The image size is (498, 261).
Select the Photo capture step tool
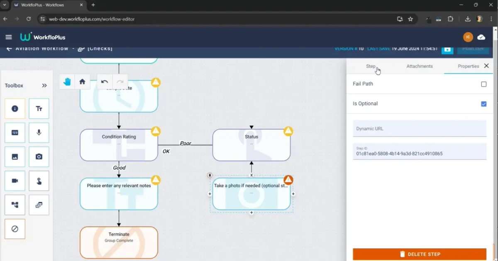pyautogui.click(x=39, y=157)
